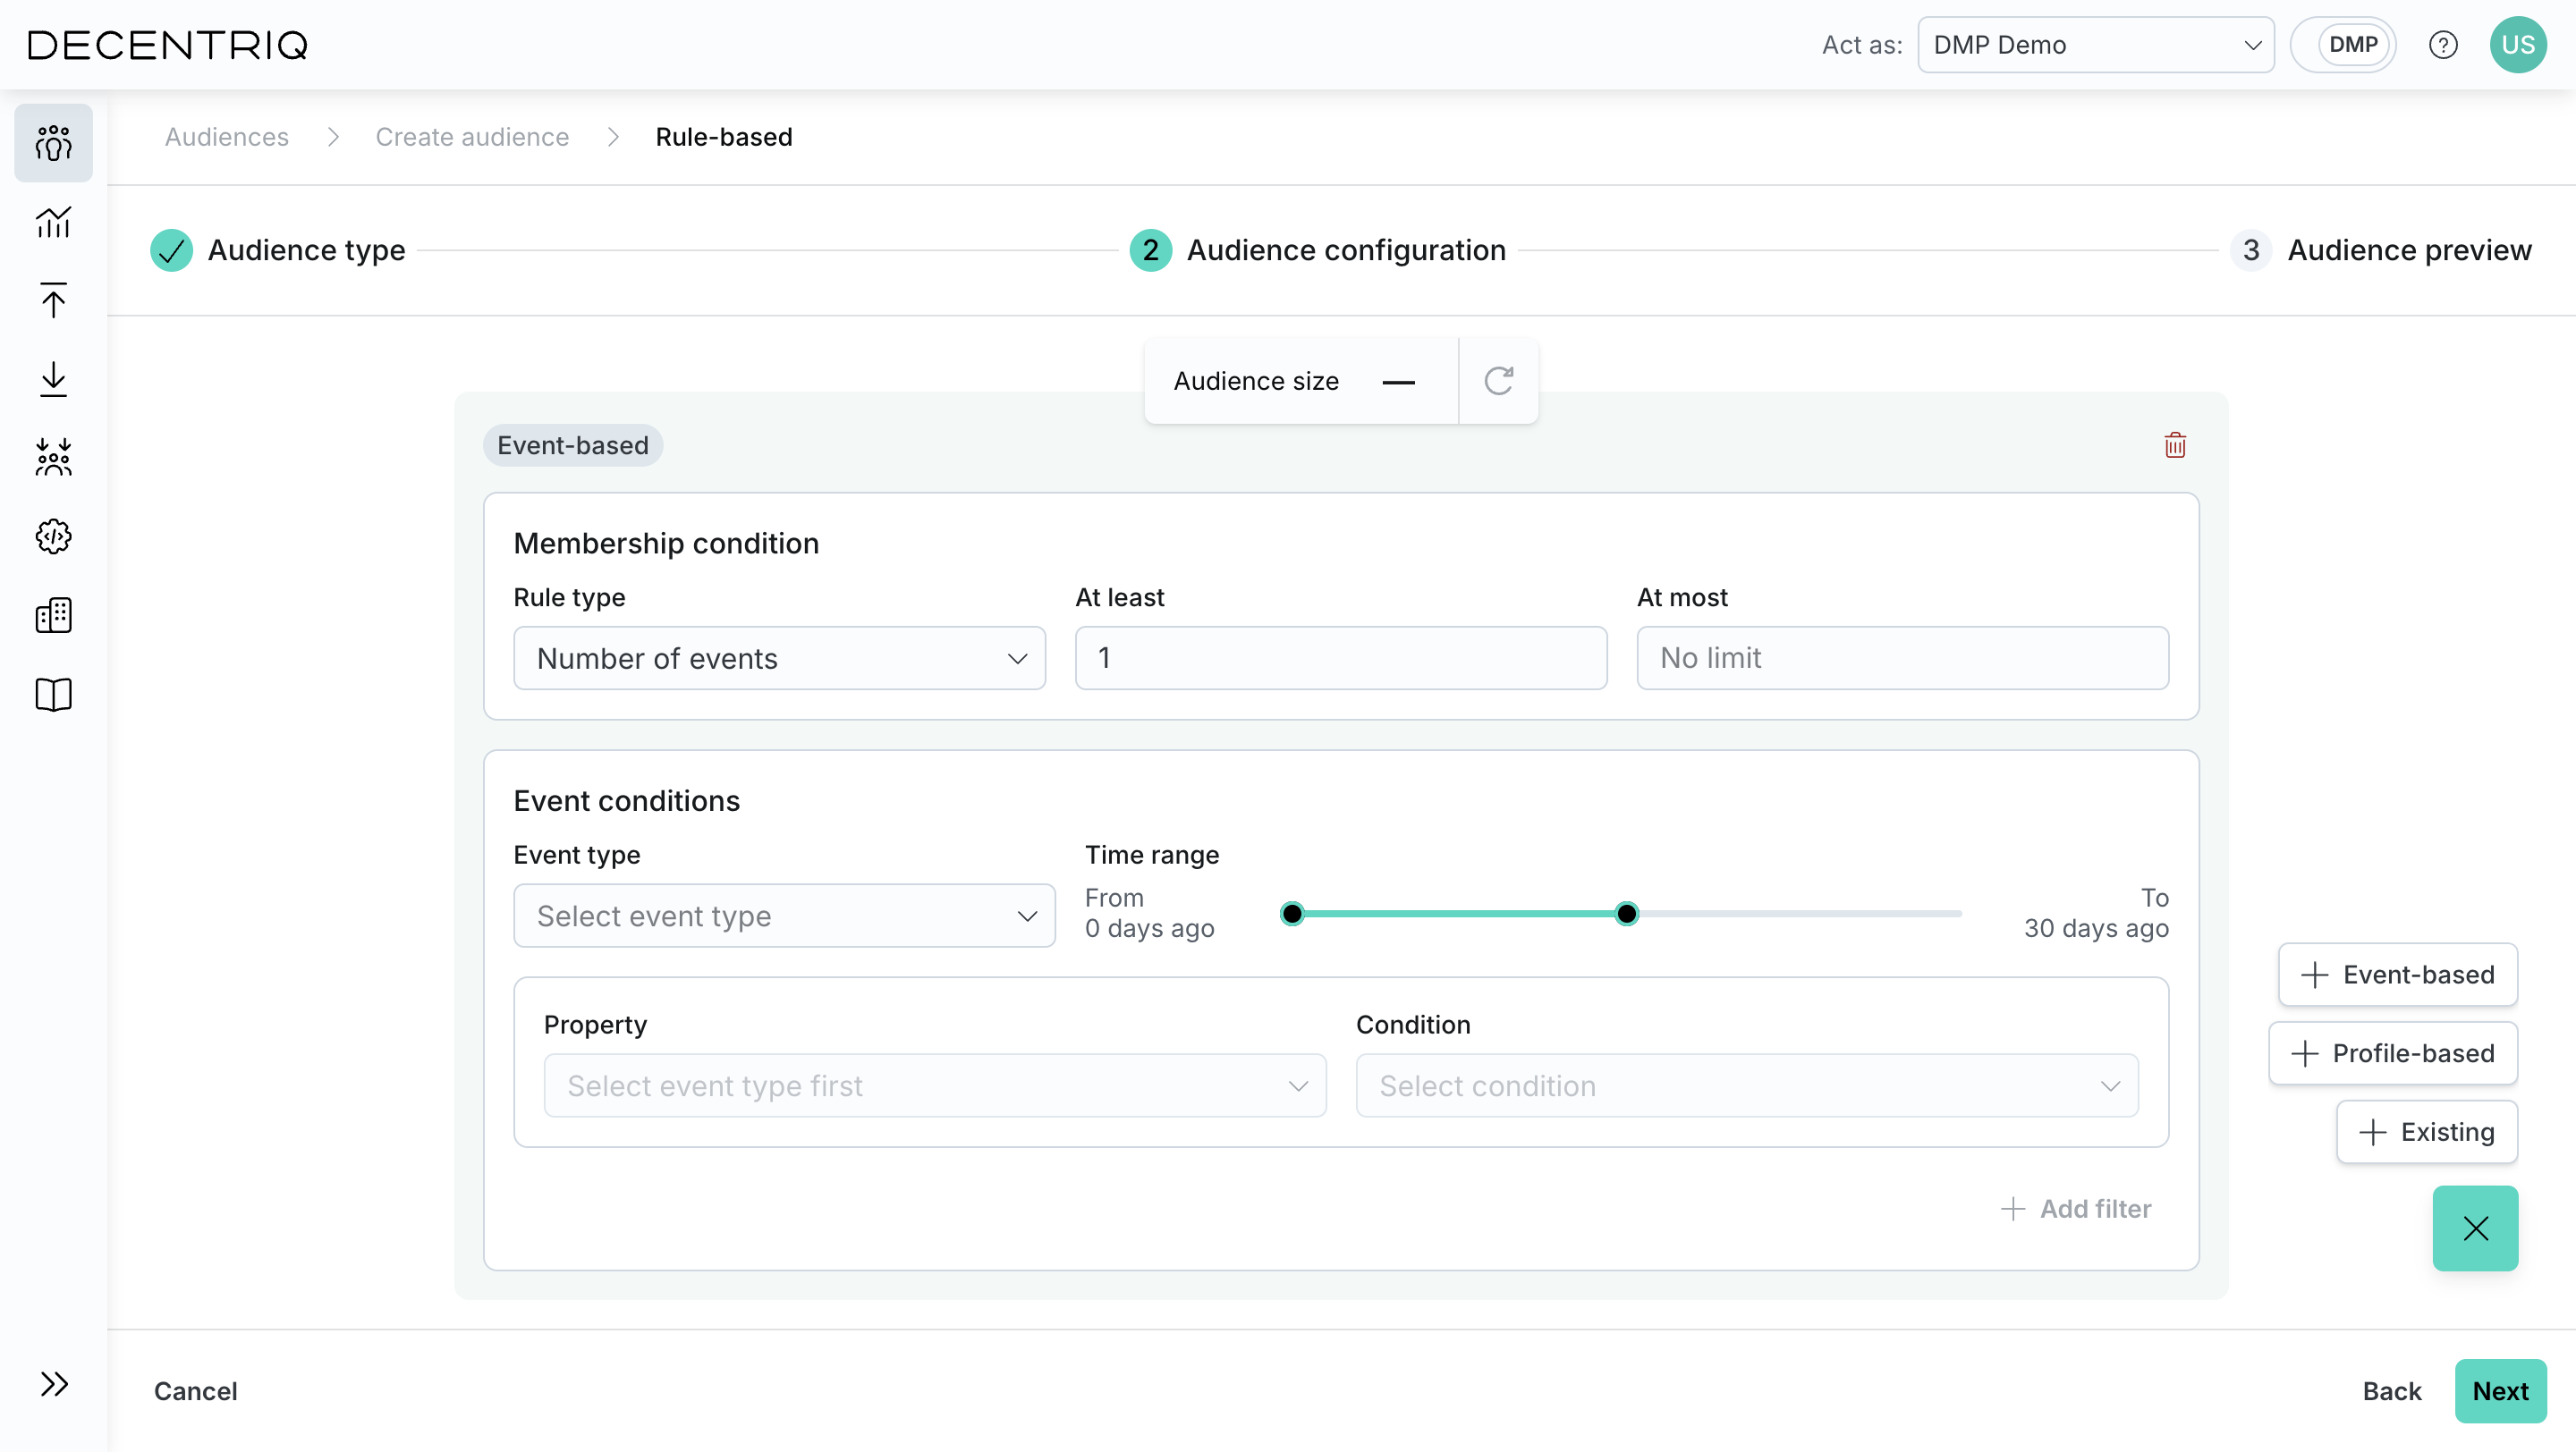This screenshot has width=2576, height=1452.
Task: Click the Audience size label
Action: tap(1256, 381)
